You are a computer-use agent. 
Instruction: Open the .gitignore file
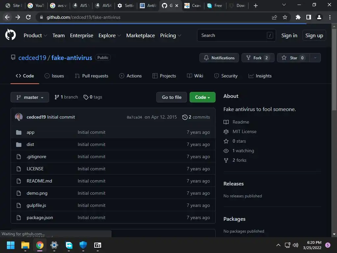36,156
